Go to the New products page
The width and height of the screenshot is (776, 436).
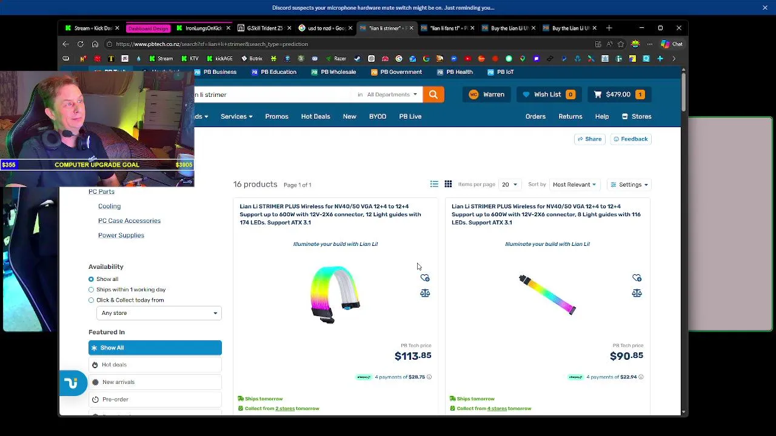tap(349, 116)
